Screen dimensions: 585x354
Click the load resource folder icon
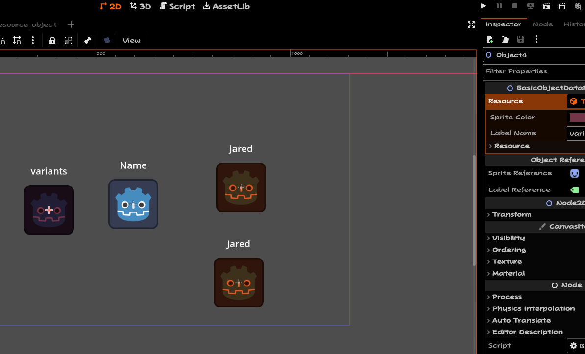[x=505, y=39]
